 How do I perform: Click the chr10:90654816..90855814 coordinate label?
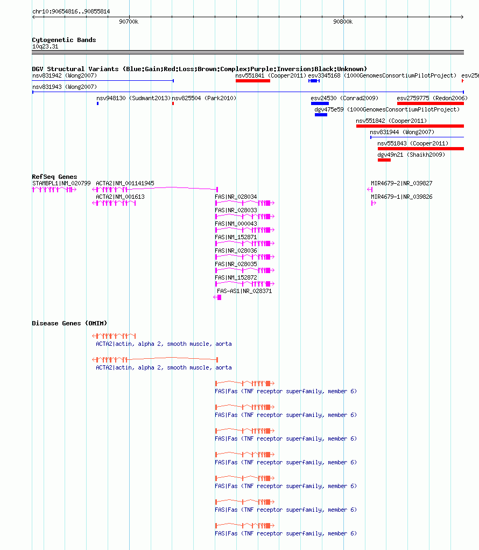[x=71, y=11]
